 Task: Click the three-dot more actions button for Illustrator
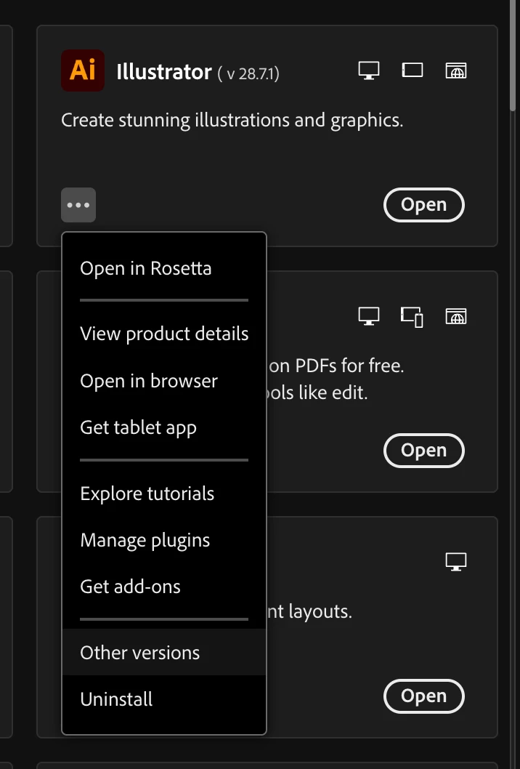click(78, 205)
